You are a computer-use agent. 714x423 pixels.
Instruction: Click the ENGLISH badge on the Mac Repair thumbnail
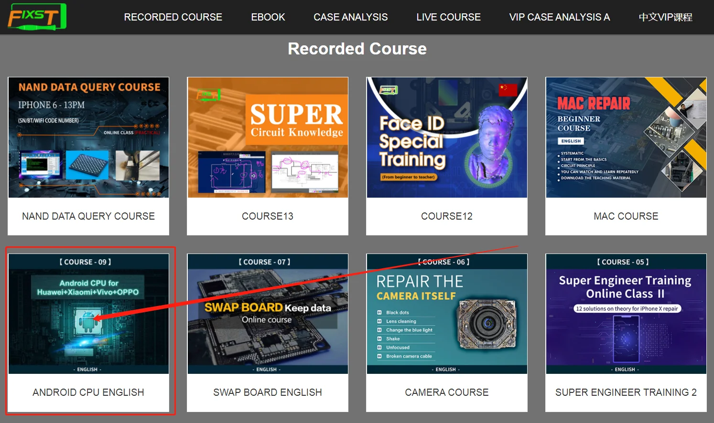coord(571,141)
